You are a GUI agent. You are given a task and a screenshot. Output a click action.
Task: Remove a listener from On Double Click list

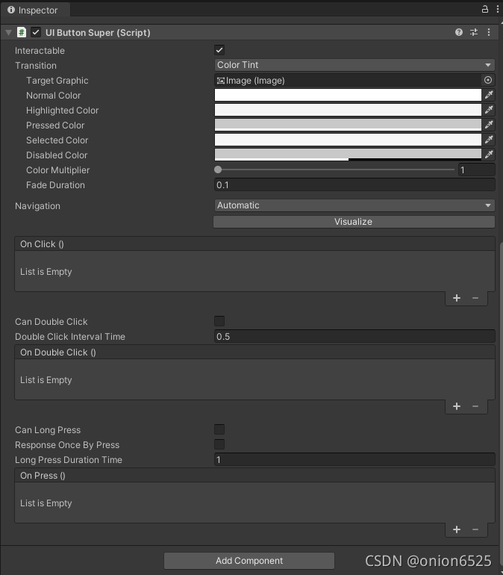click(x=475, y=406)
